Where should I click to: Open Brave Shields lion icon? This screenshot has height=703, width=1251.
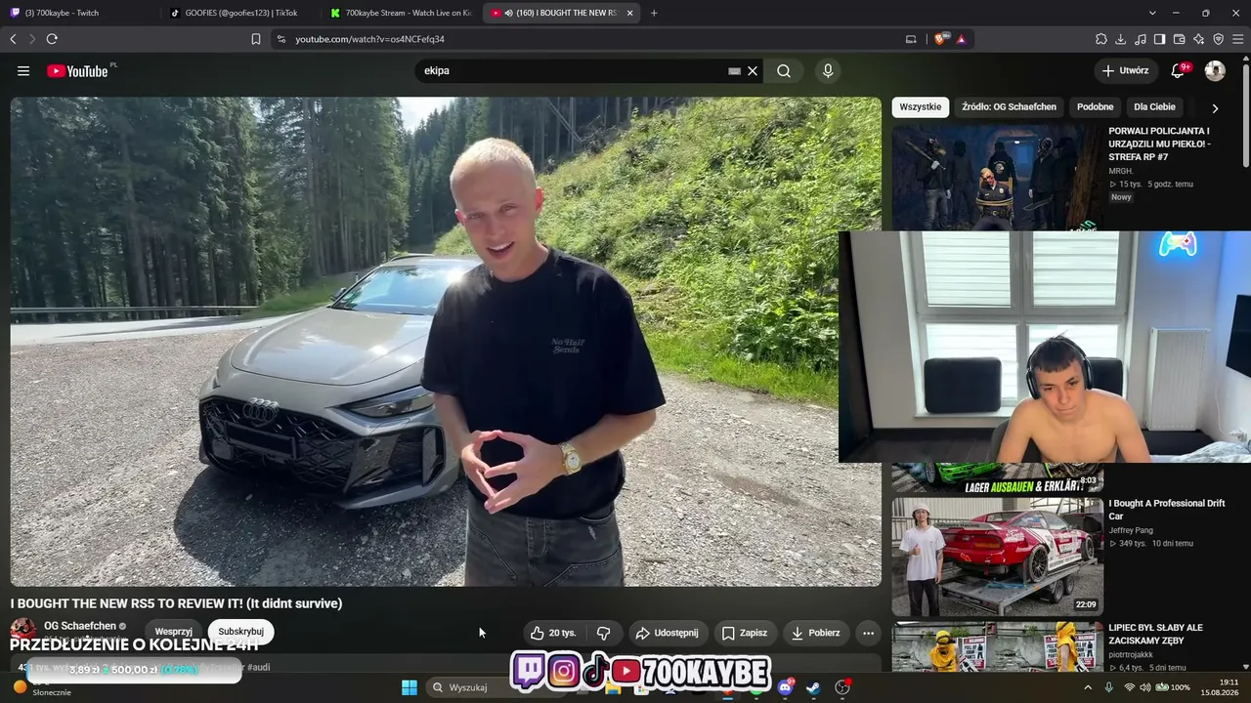[940, 39]
